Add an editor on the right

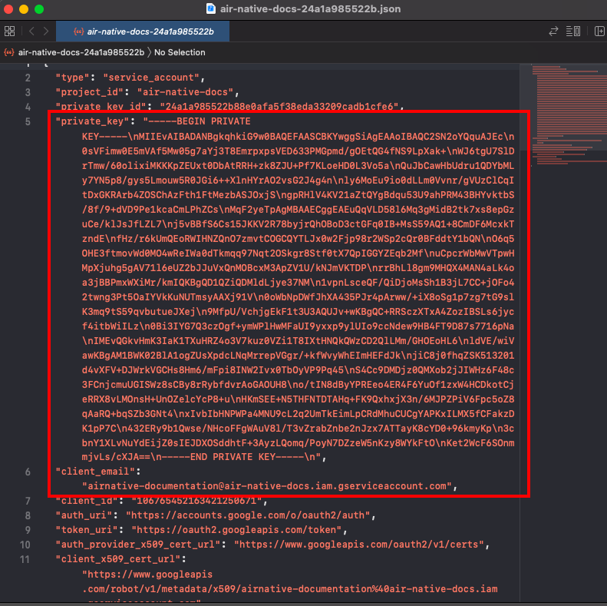599,31
